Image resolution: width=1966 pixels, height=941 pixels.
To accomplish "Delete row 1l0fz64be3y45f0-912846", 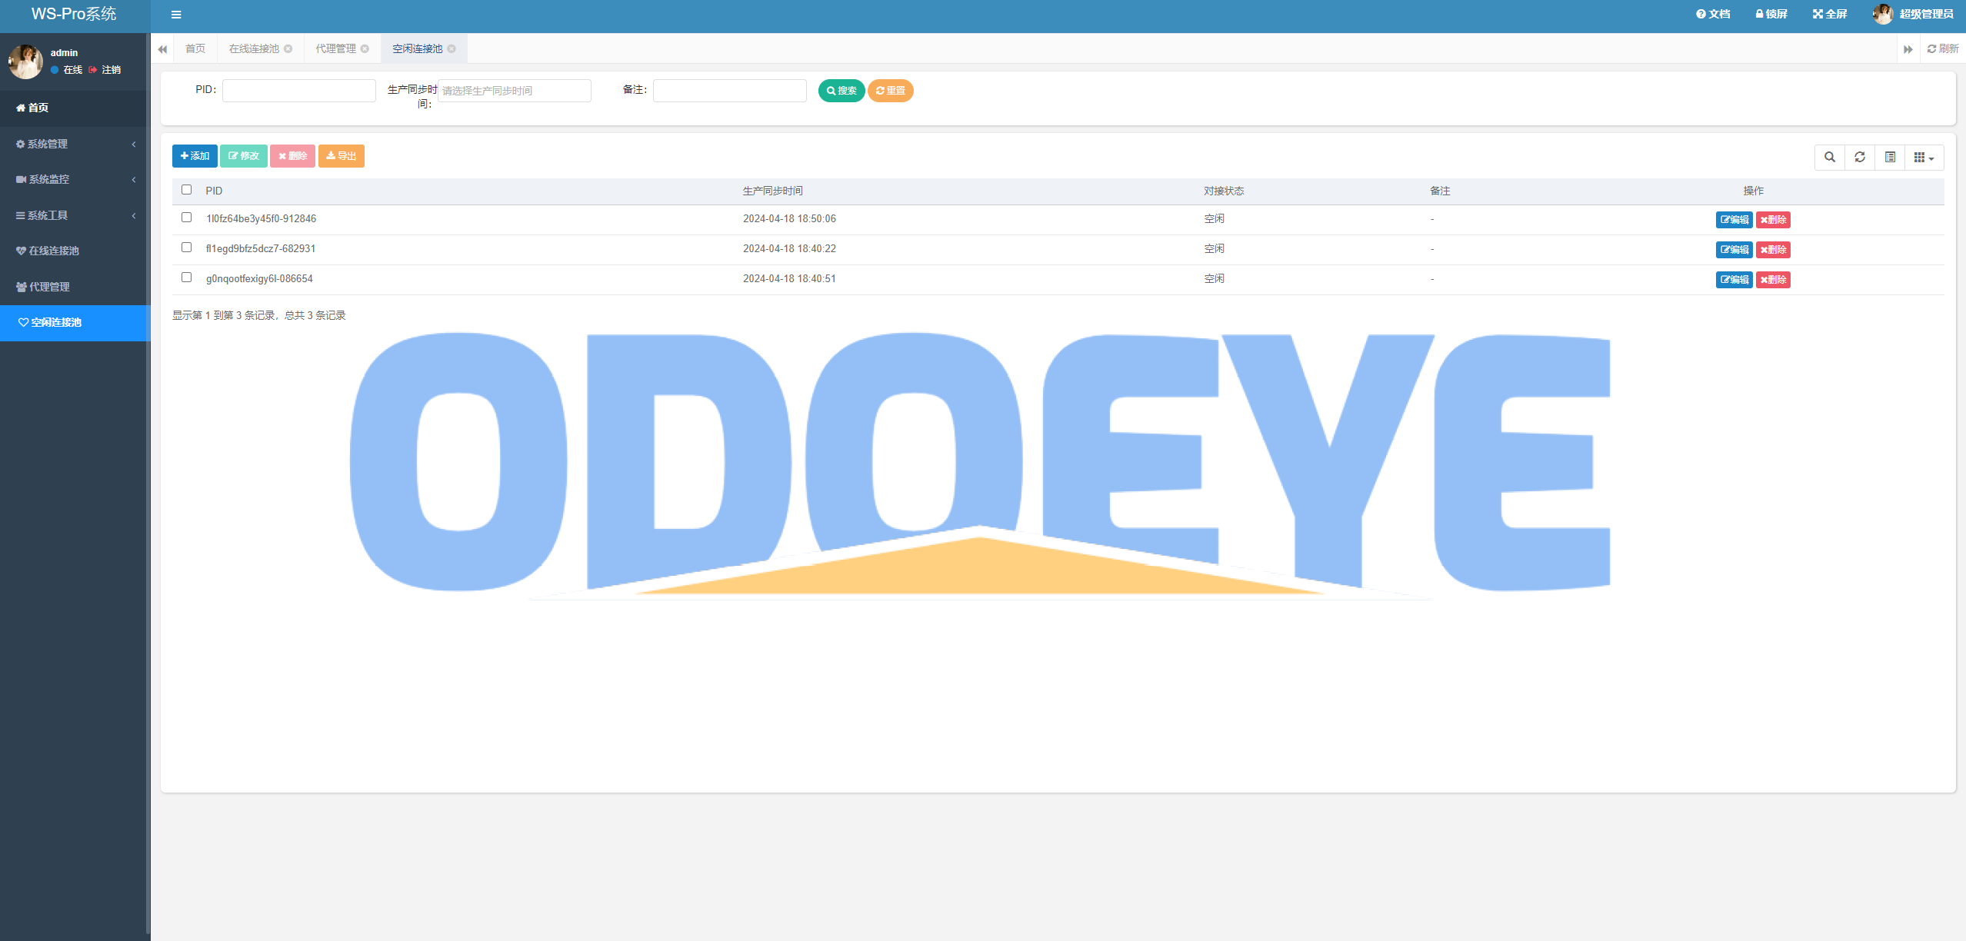I will click(1773, 220).
